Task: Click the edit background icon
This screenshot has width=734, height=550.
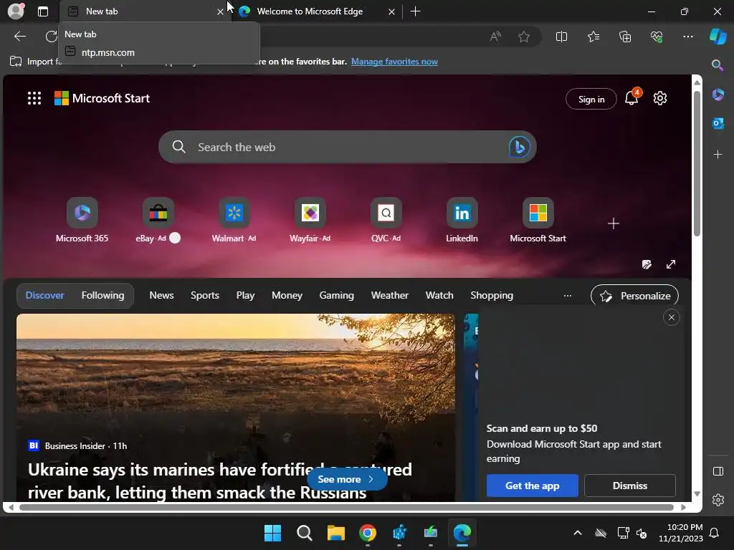Action: [647, 264]
